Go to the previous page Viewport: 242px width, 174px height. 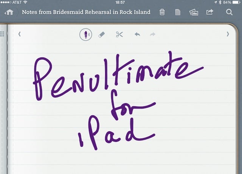coord(19,34)
